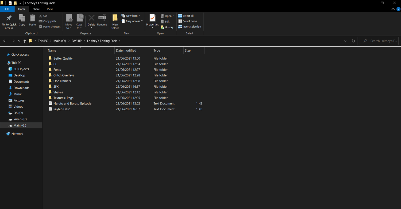Select the Fonts folder name
The width and height of the screenshot is (401, 209).
(57, 70)
